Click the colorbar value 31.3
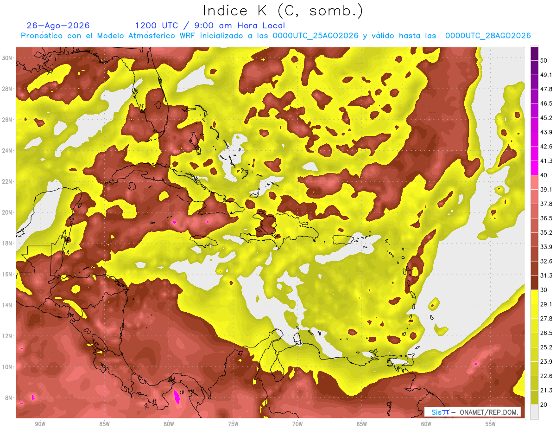Image resolution: width=556 pixels, height=430 pixels. click(546, 276)
